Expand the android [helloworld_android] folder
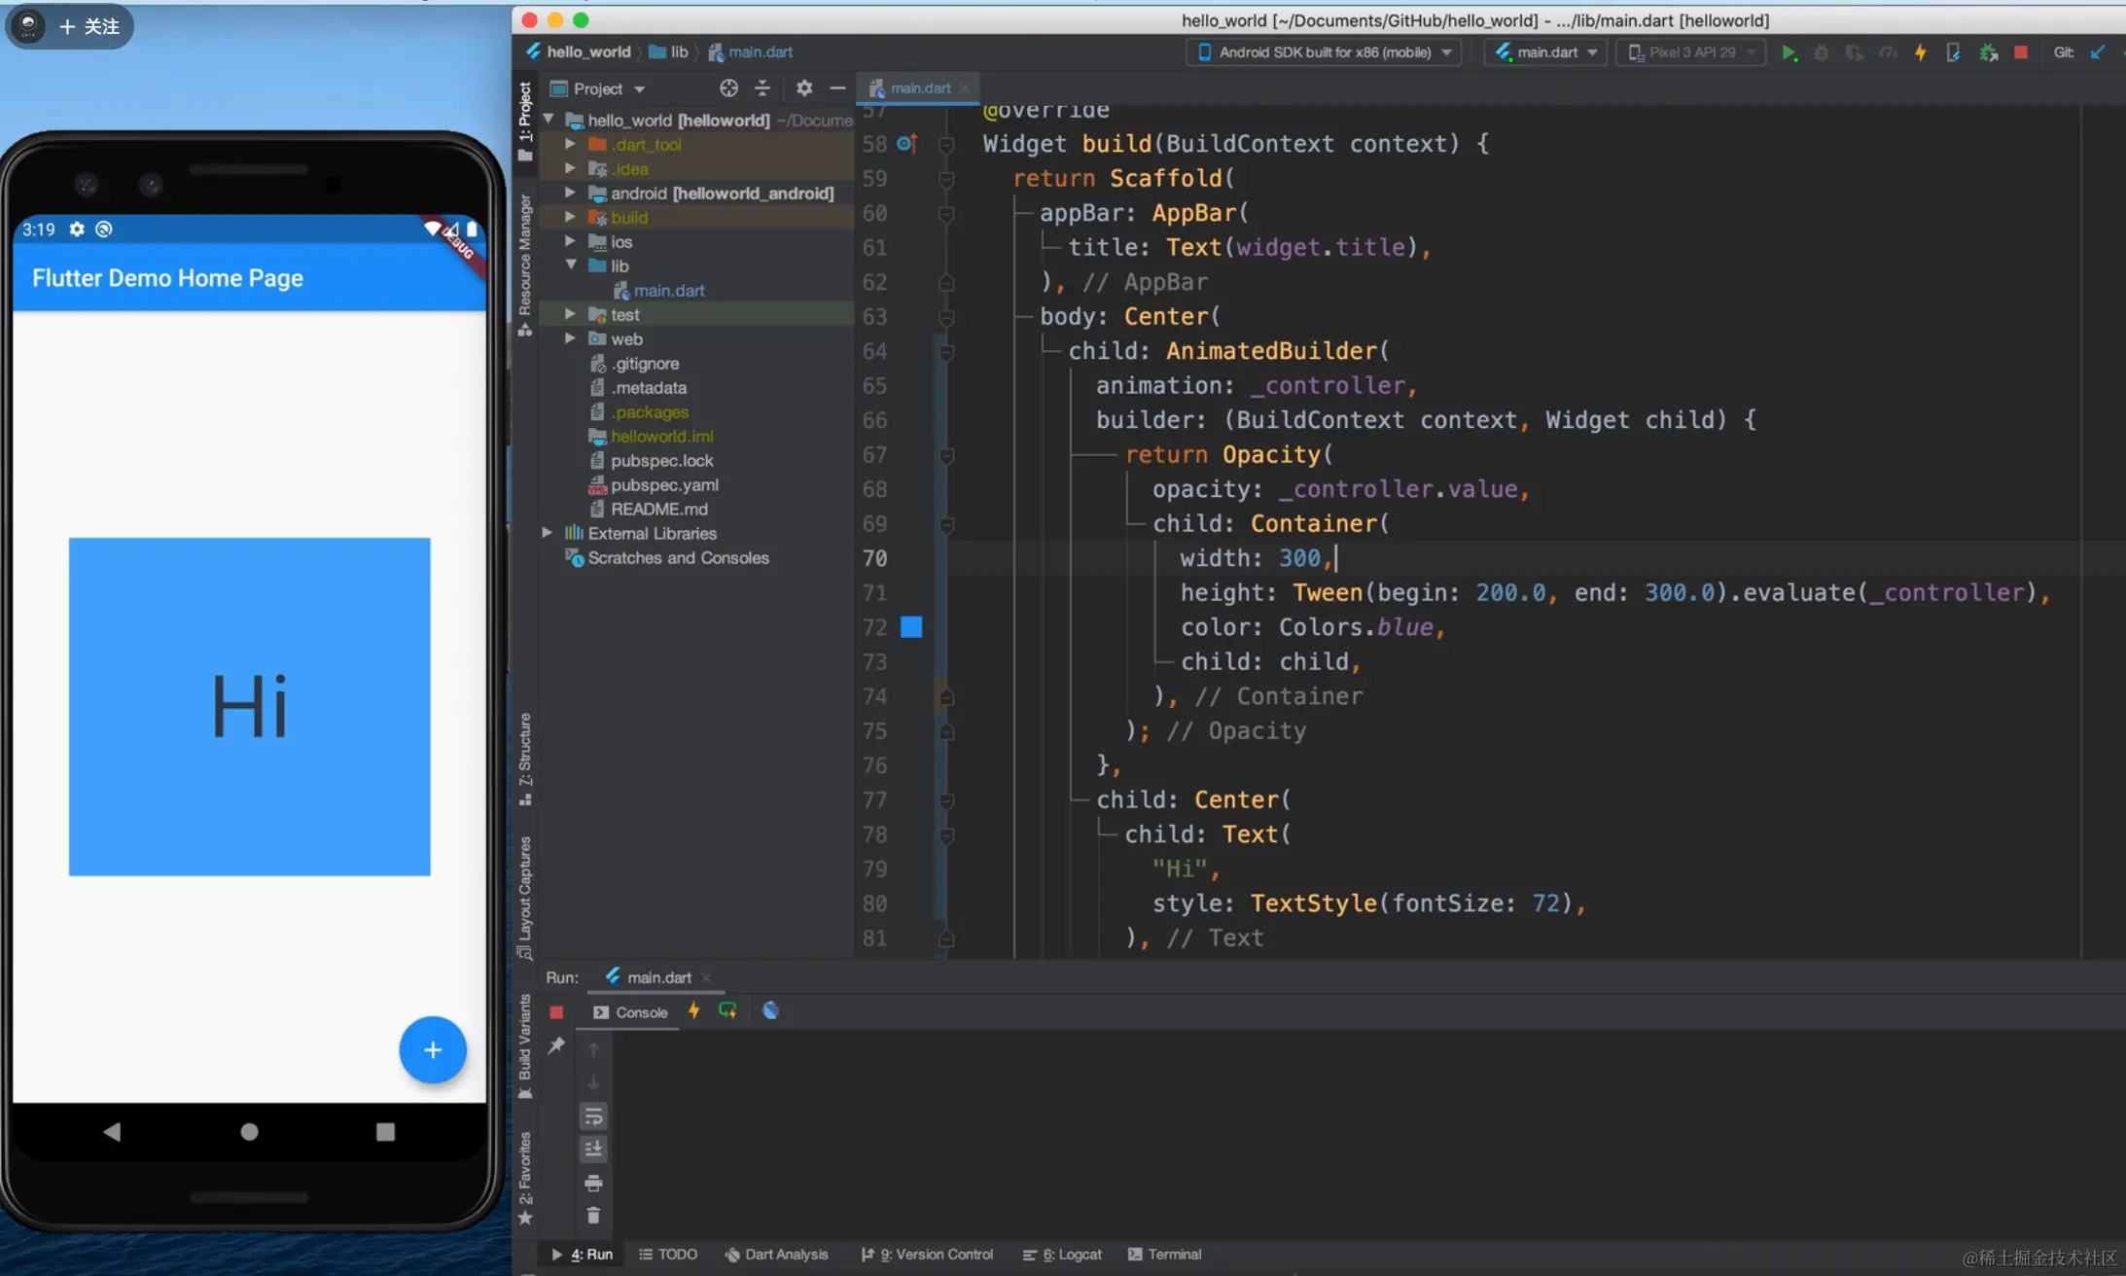Image resolution: width=2126 pixels, height=1276 pixels. 571,193
